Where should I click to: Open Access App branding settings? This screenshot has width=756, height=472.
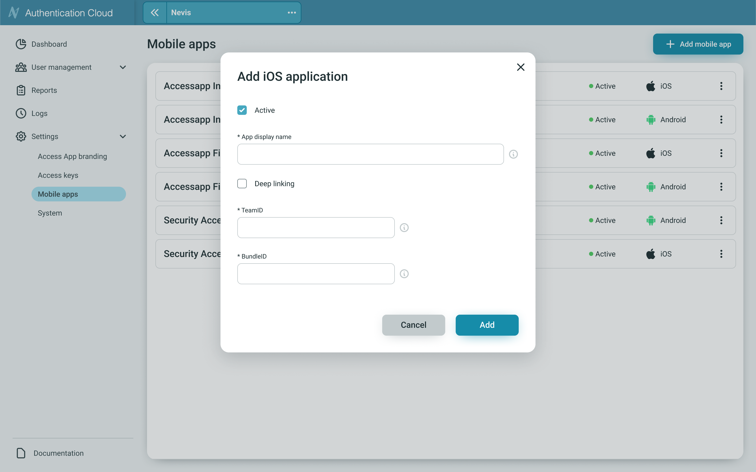click(x=72, y=156)
